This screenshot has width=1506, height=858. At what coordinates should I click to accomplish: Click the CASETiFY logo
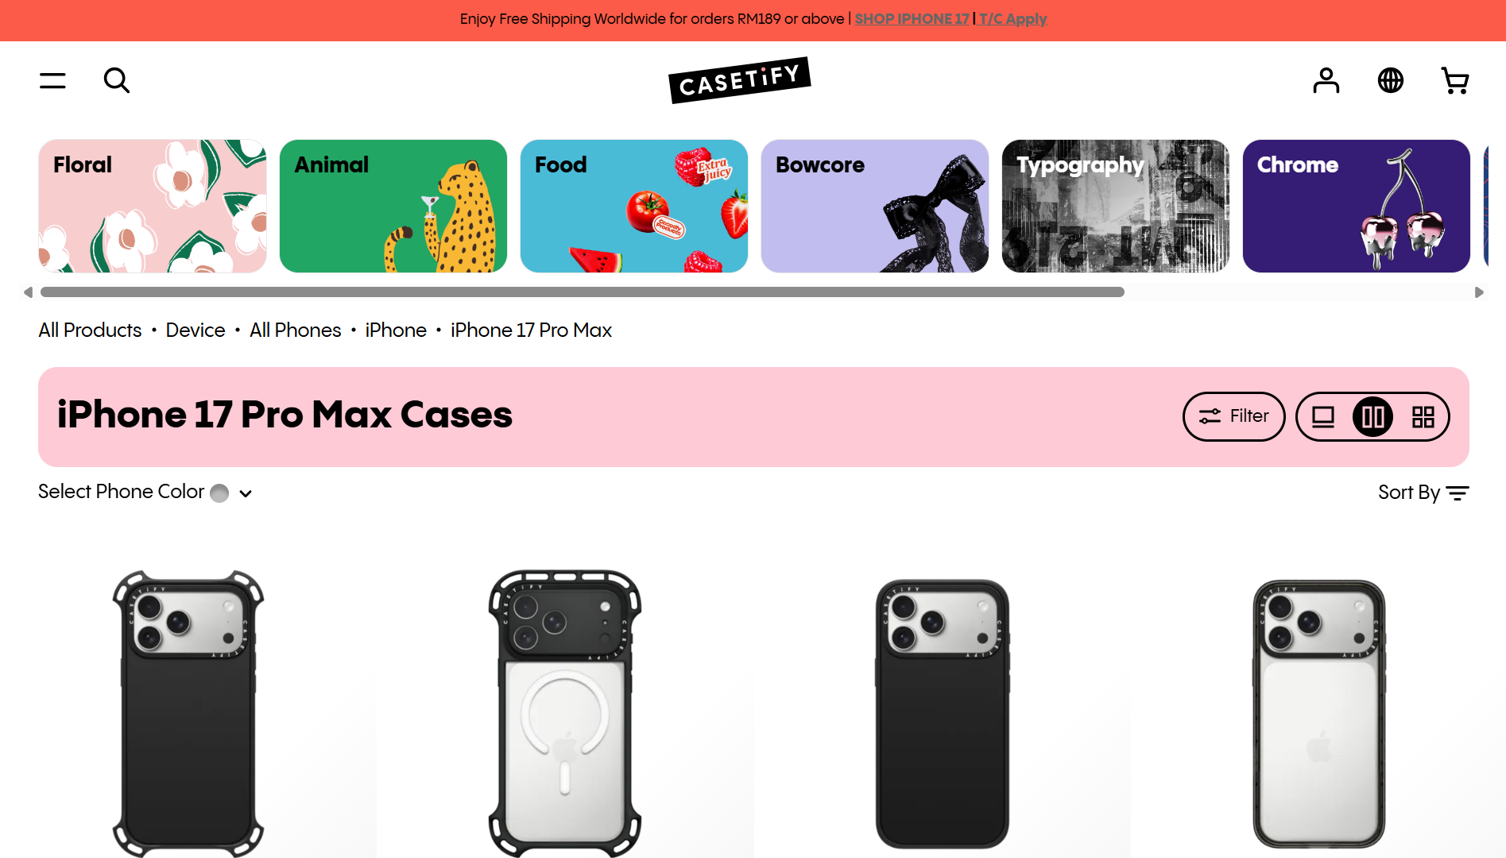click(739, 80)
